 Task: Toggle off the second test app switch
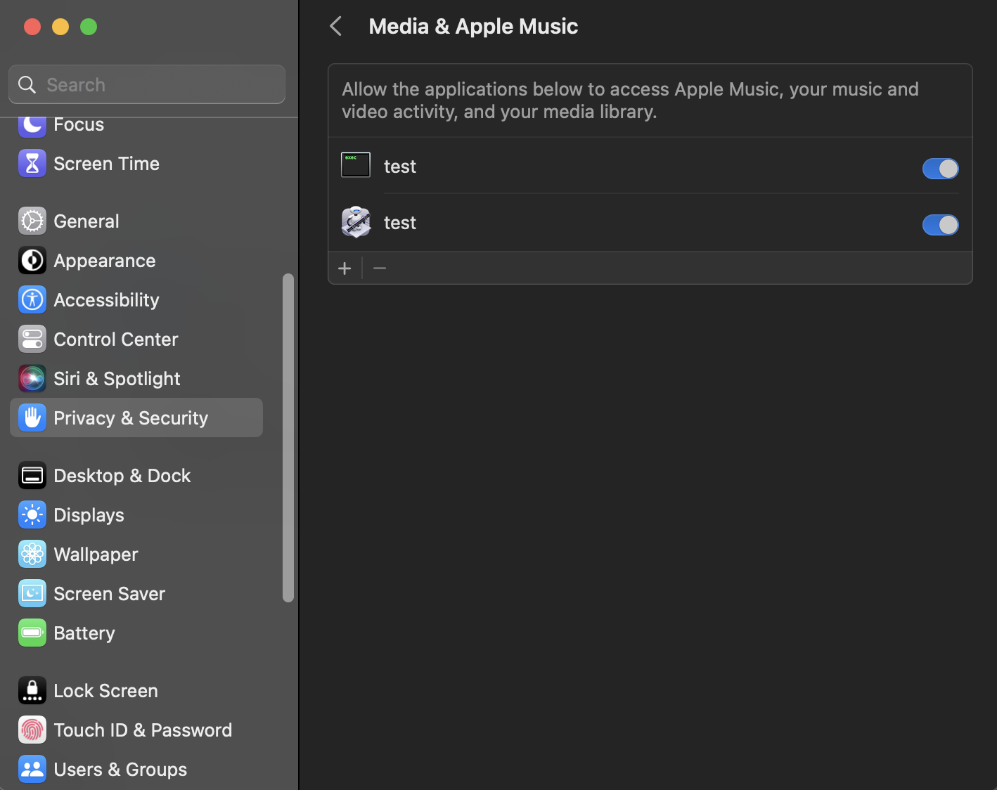tap(940, 225)
